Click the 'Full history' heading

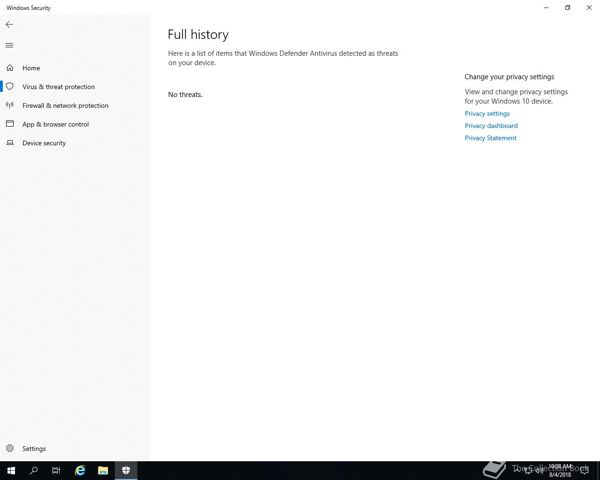pos(198,35)
